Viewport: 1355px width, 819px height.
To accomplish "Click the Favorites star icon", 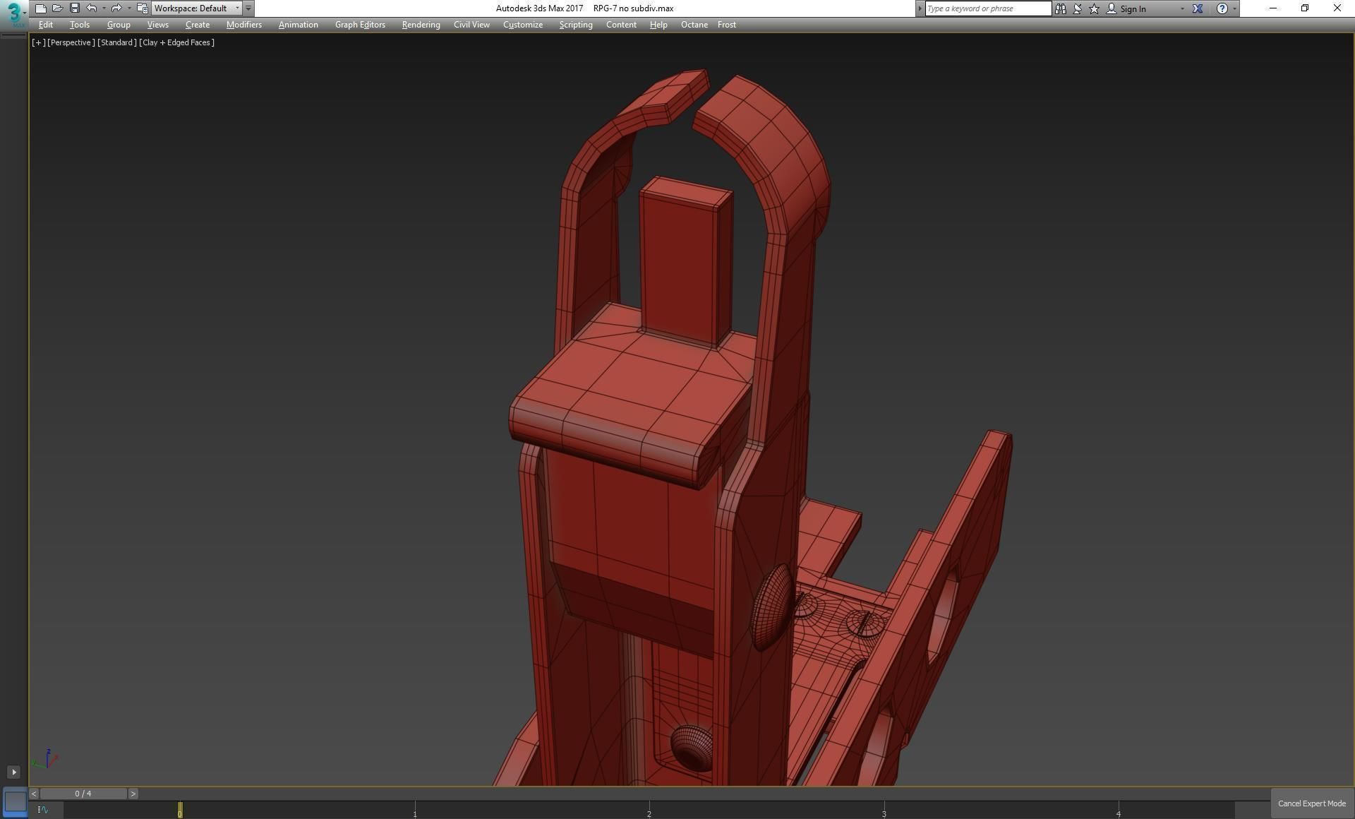I will [1094, 8].
